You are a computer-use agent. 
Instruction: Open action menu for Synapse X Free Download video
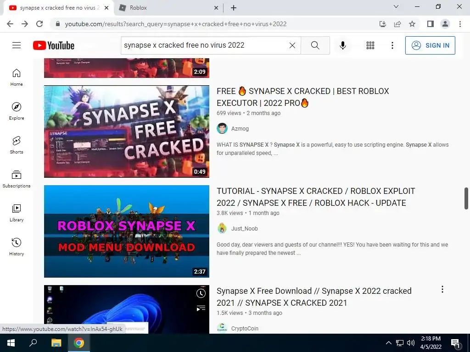coord(442,289)
